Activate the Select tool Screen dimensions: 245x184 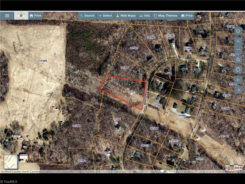tap(105, 16)
